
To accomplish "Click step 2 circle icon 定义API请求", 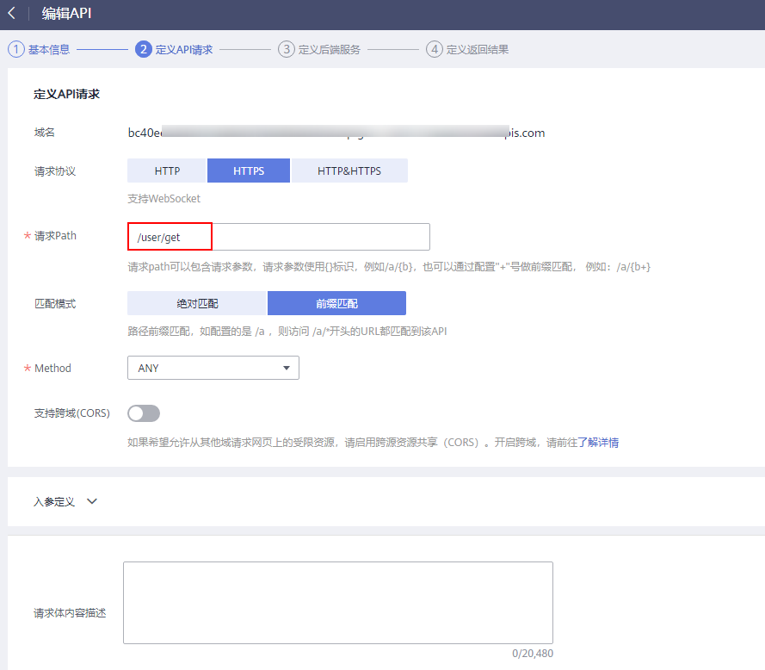I will click(x=144, y=49).
